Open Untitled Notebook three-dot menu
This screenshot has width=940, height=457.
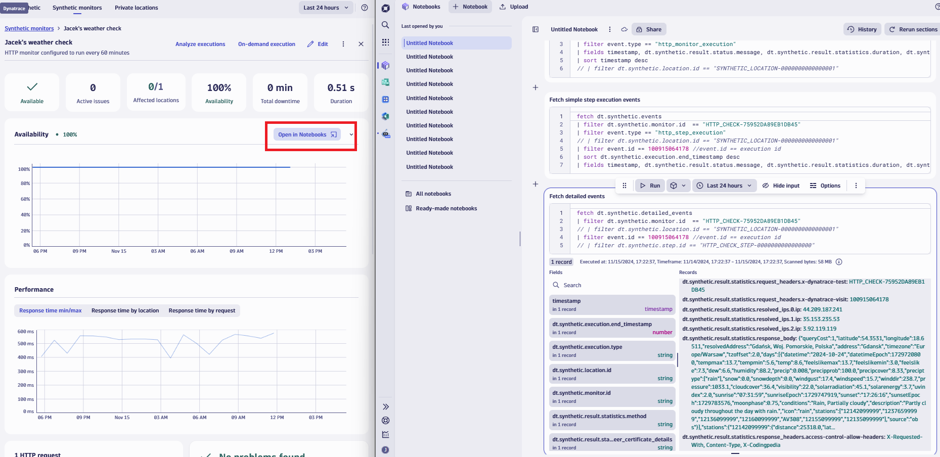point(610,29)
